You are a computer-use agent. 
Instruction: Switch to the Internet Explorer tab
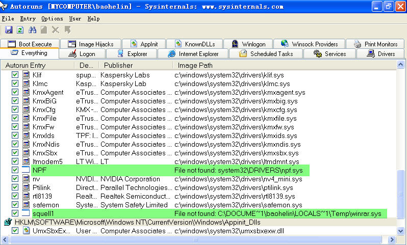[x=193, y=53]
